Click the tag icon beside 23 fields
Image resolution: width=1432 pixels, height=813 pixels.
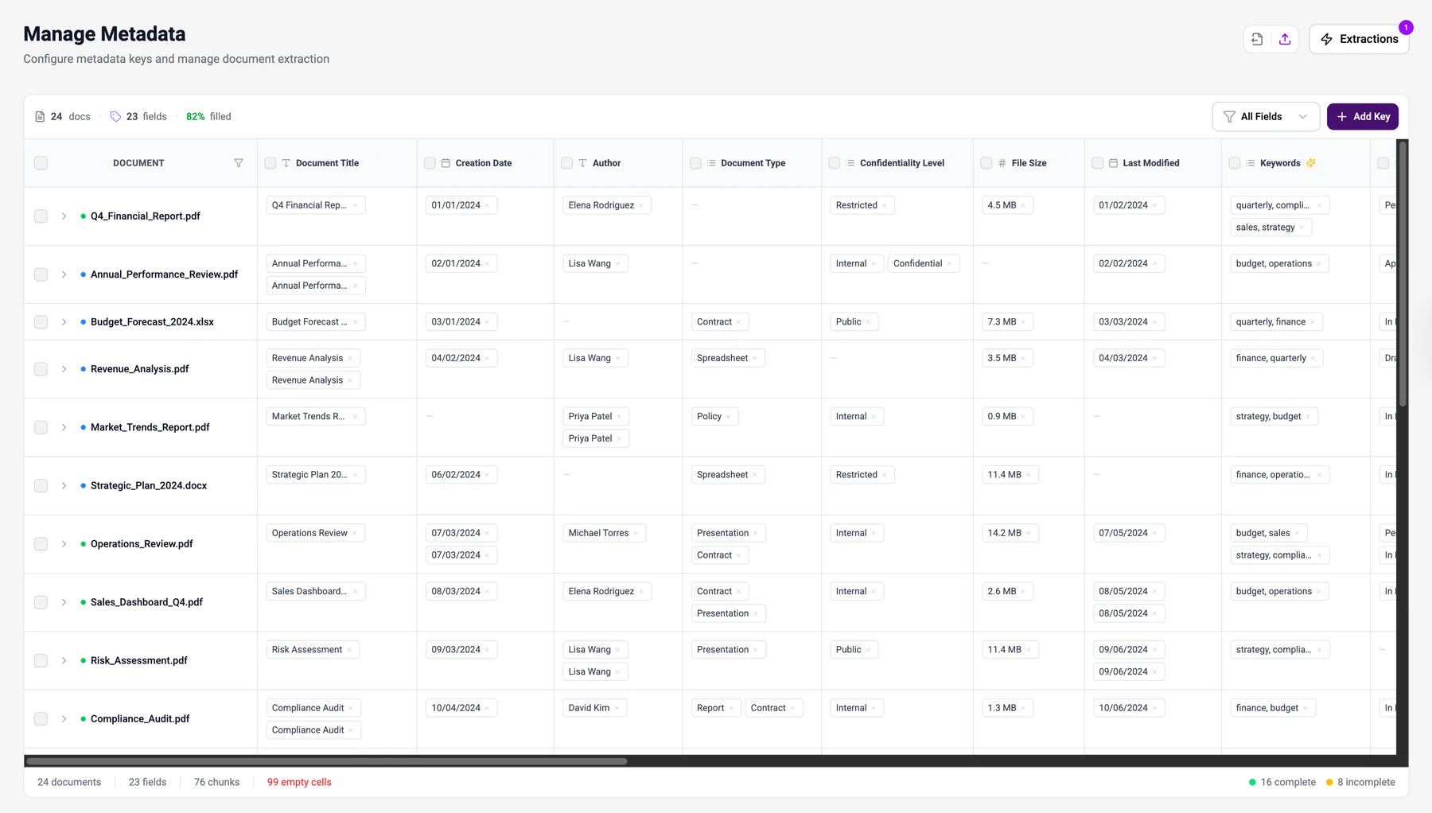click(x=115, y=117)
